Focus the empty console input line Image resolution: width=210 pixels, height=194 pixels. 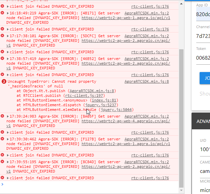[91, 184]
